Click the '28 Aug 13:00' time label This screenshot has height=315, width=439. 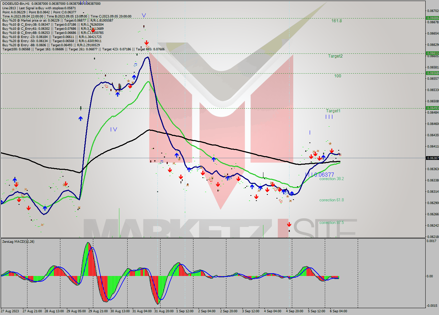pos(55,311)
